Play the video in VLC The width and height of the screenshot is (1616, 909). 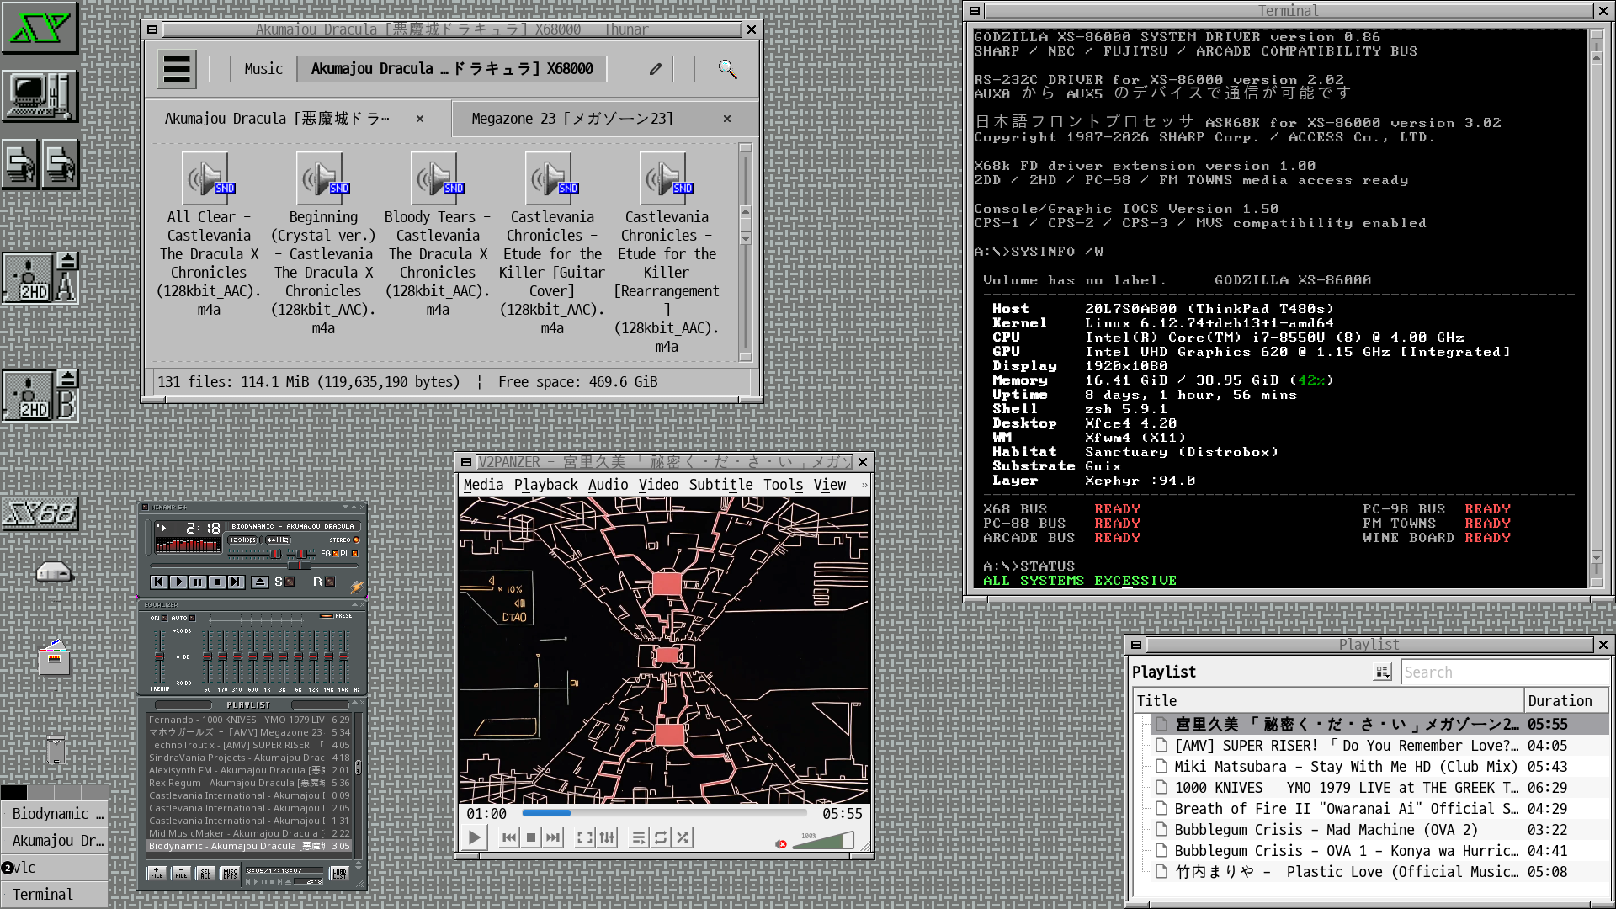coord(475,837)
